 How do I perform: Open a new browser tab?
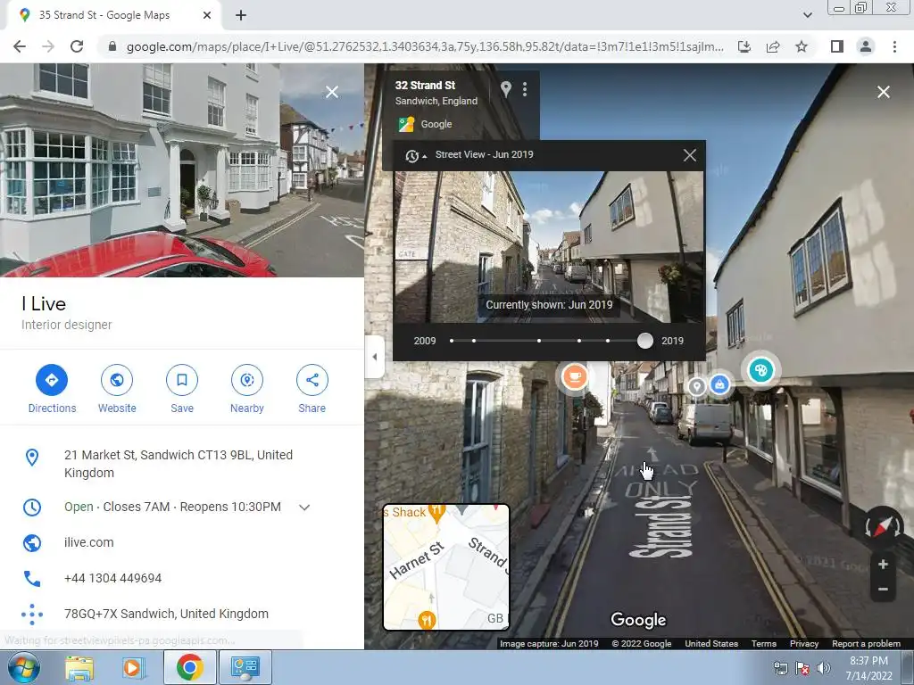click(x=241, y=16)
